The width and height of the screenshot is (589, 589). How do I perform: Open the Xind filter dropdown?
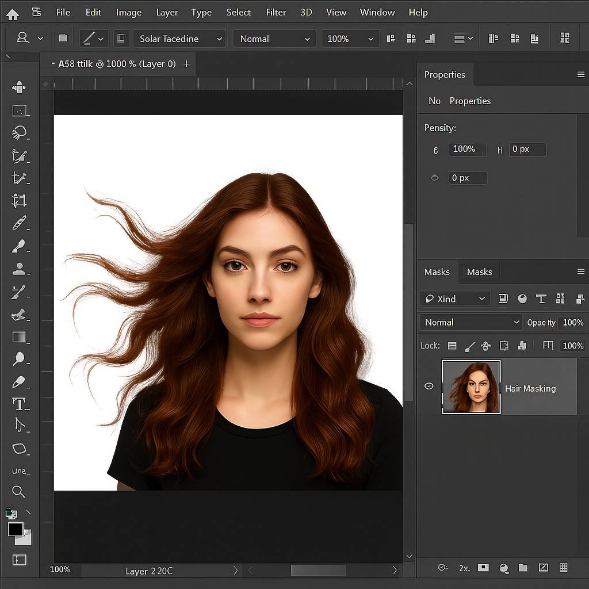[x=456, y=299]
